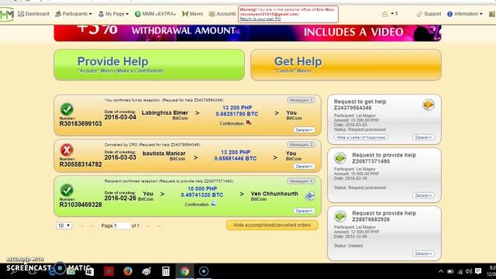Open Calculator from the taskbar
Viewport: 496px width, 279px height.
tap(166, 271)
